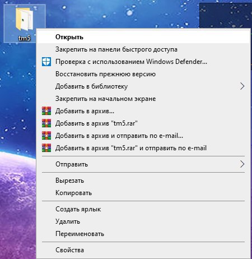
Task: Click WinRAR icon beside 'Добавить в архив...'
Action: click(46, 111)
